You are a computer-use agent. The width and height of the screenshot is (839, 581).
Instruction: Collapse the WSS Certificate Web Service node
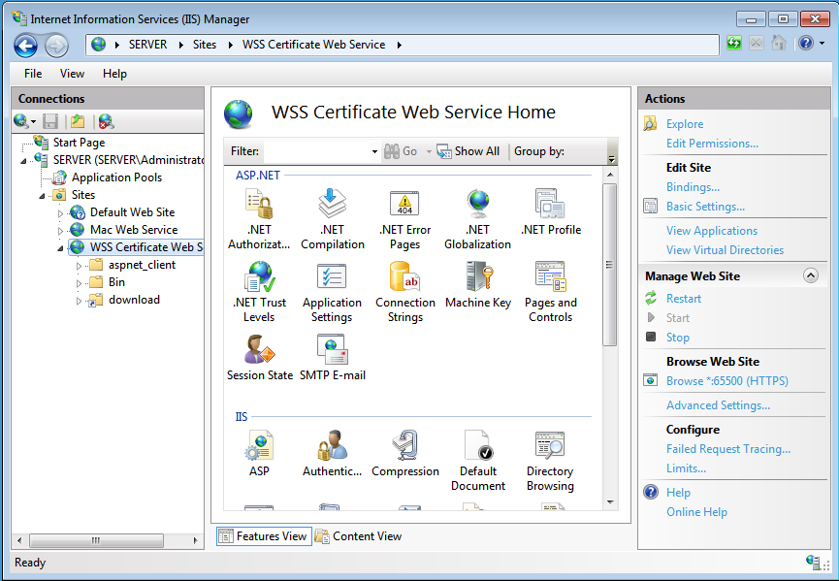(60, 248)
